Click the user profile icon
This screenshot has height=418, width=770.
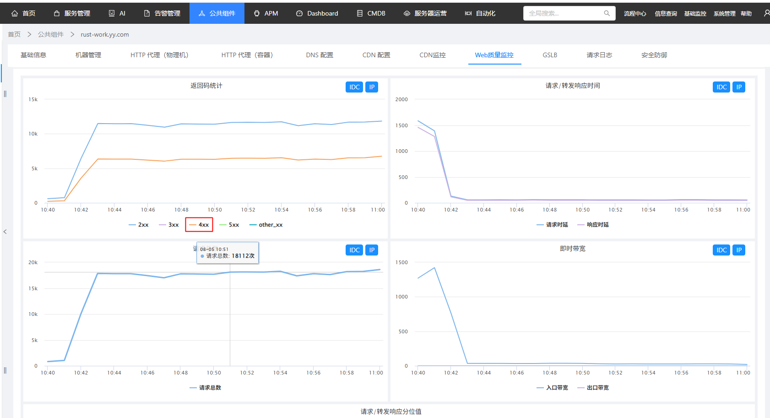[x=767, y=13]
